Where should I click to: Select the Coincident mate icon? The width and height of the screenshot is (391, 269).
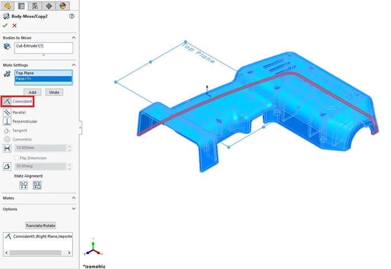coord(7,102)
